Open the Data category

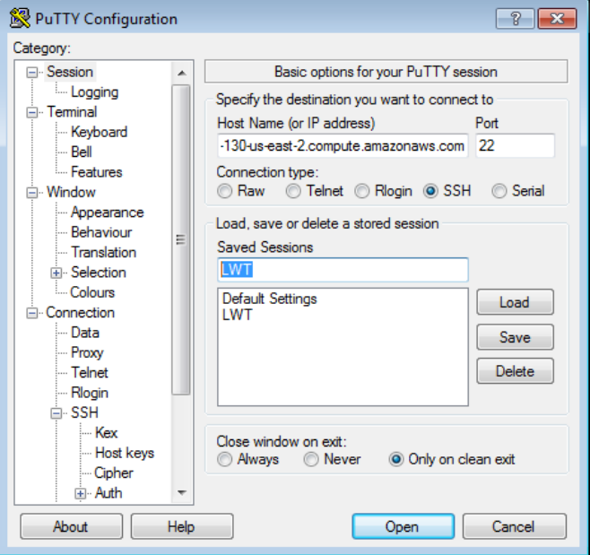[x=85, y=333]
